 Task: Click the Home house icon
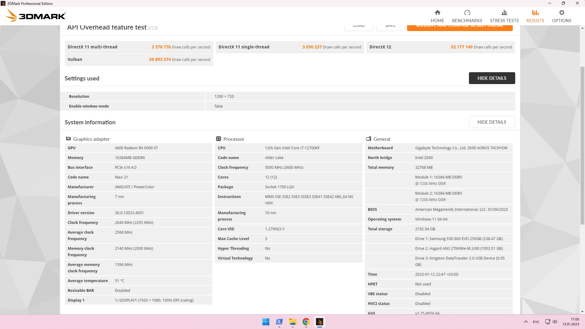[x=437, y=12]
